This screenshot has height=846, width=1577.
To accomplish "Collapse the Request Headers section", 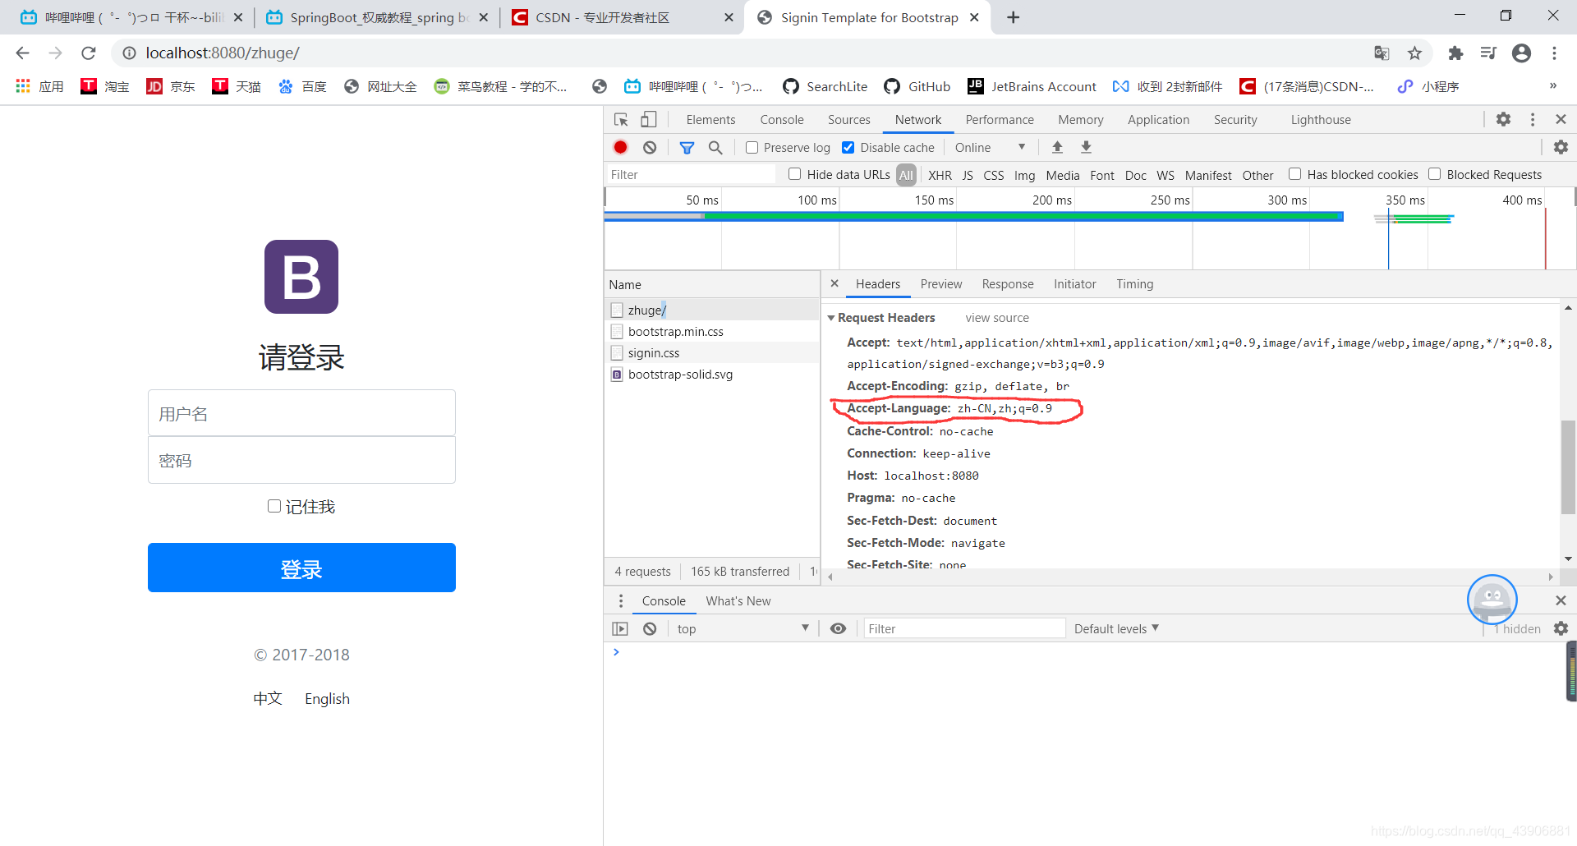I will [831, 318].
